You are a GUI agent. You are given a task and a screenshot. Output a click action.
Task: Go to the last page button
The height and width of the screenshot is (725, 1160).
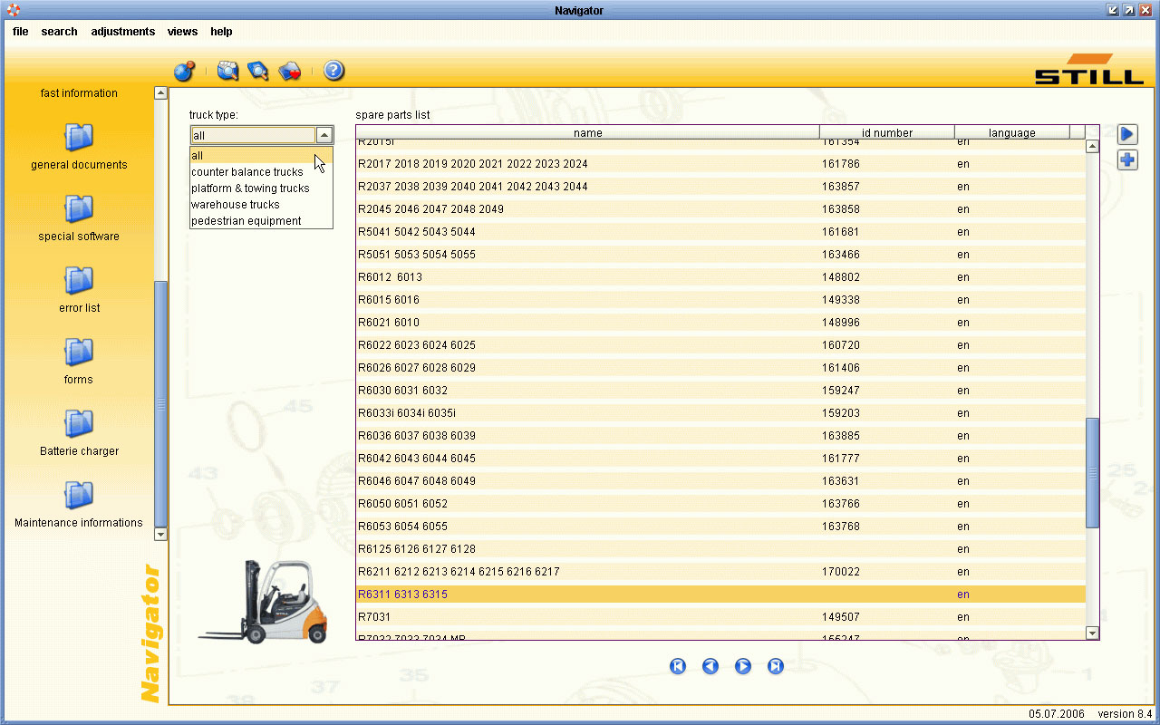point(776,666)
